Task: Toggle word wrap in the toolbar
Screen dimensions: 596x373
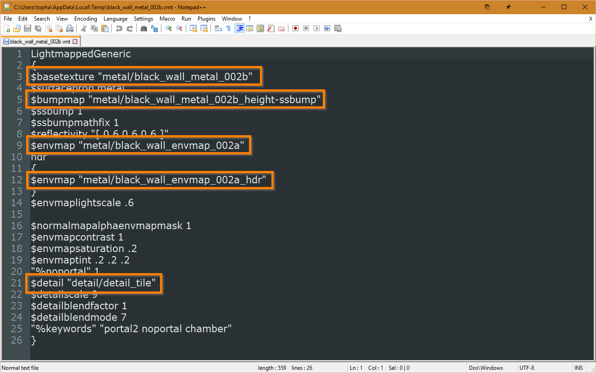Action: point(218,28)
